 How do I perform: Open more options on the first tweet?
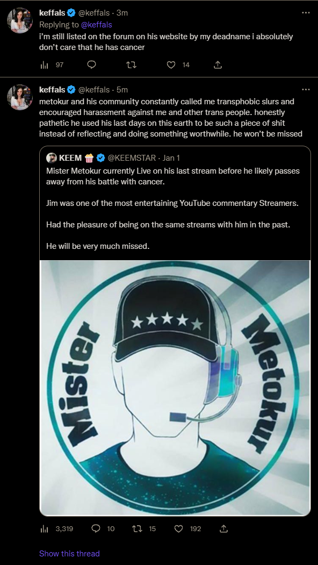click(x=306, y=12)
